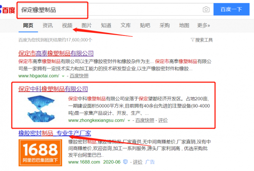Switch to the 资讯 tab

47,25
